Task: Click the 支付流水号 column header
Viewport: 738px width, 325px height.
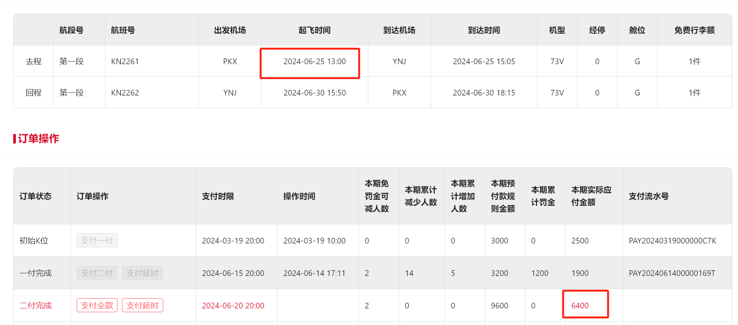Action: click(x=648, y=196)
